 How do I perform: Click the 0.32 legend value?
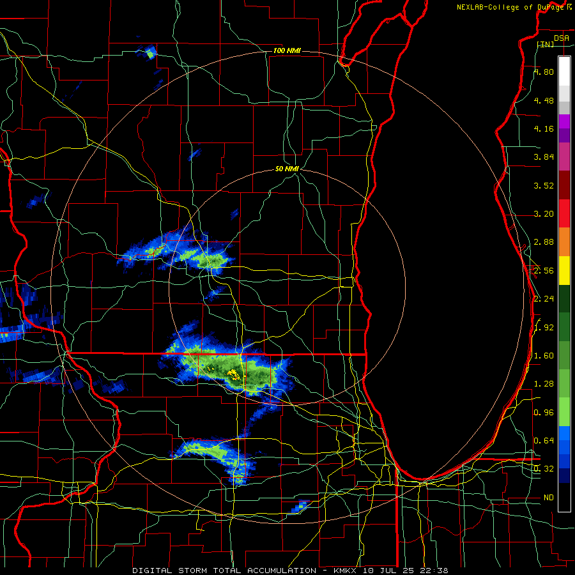(x=544, y=469)
